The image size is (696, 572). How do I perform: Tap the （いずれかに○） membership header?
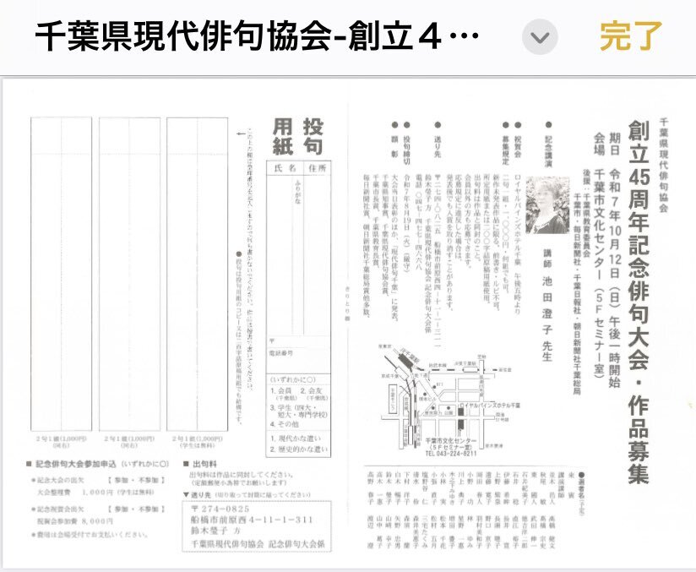point(292,380)
